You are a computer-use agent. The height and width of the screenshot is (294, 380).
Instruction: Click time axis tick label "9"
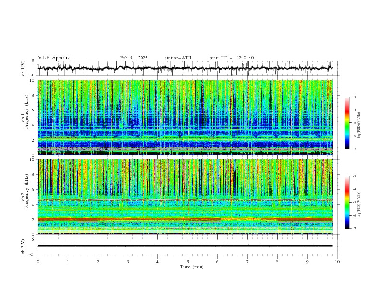pos(307,262)
